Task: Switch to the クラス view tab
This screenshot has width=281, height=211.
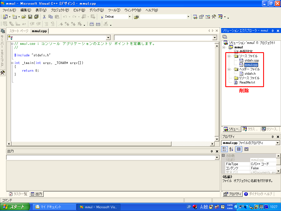Action: coord(250,129)
